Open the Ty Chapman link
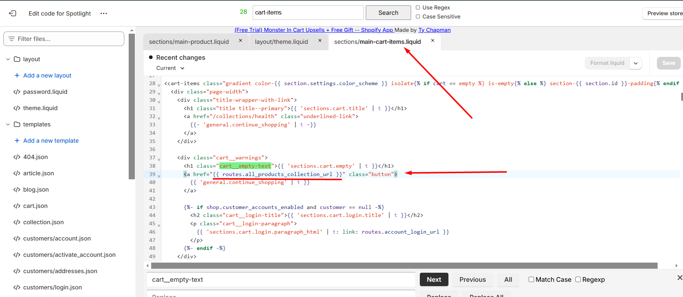Viewport: 683px width, 297px height. 434,30
